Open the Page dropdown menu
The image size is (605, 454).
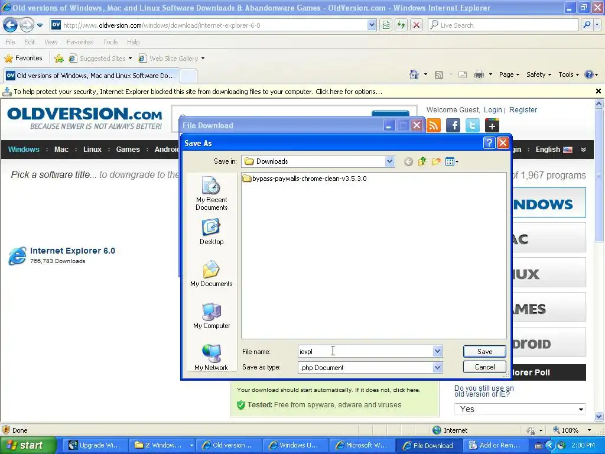509,74
